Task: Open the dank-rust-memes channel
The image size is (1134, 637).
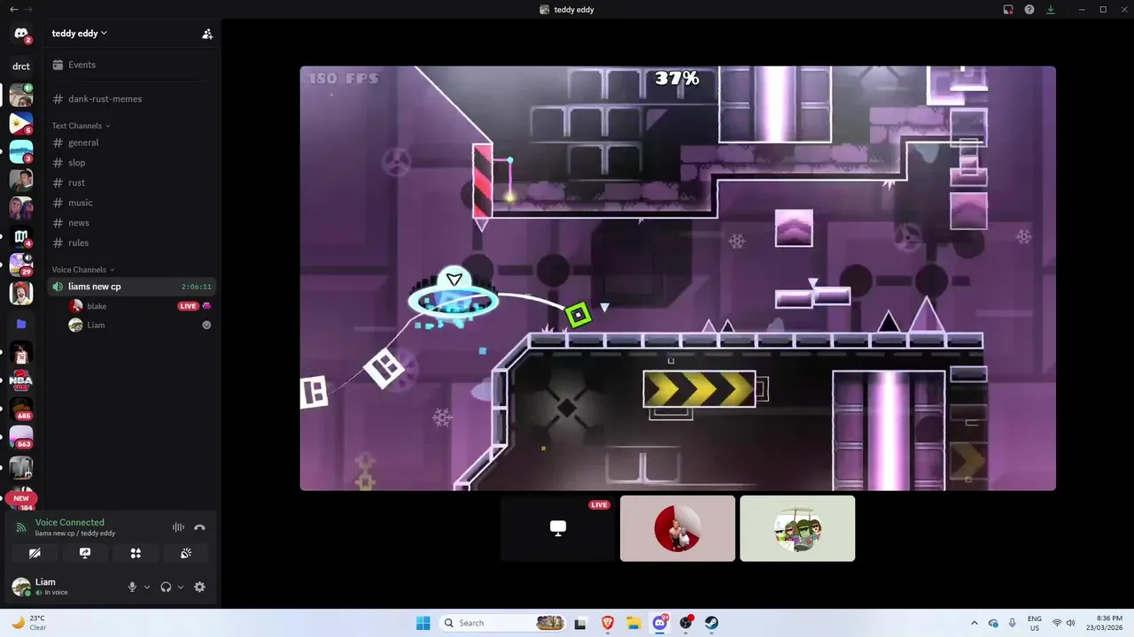Action: click(x=131, y=99)
